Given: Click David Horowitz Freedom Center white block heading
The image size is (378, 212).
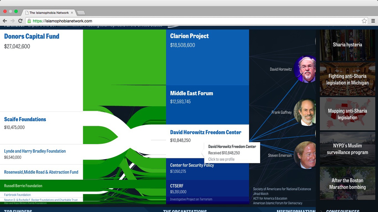Looking at the screenshot, I should 206,132.
